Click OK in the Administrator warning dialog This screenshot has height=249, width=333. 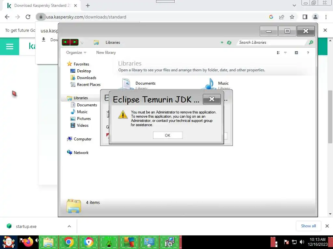point(167,135)
